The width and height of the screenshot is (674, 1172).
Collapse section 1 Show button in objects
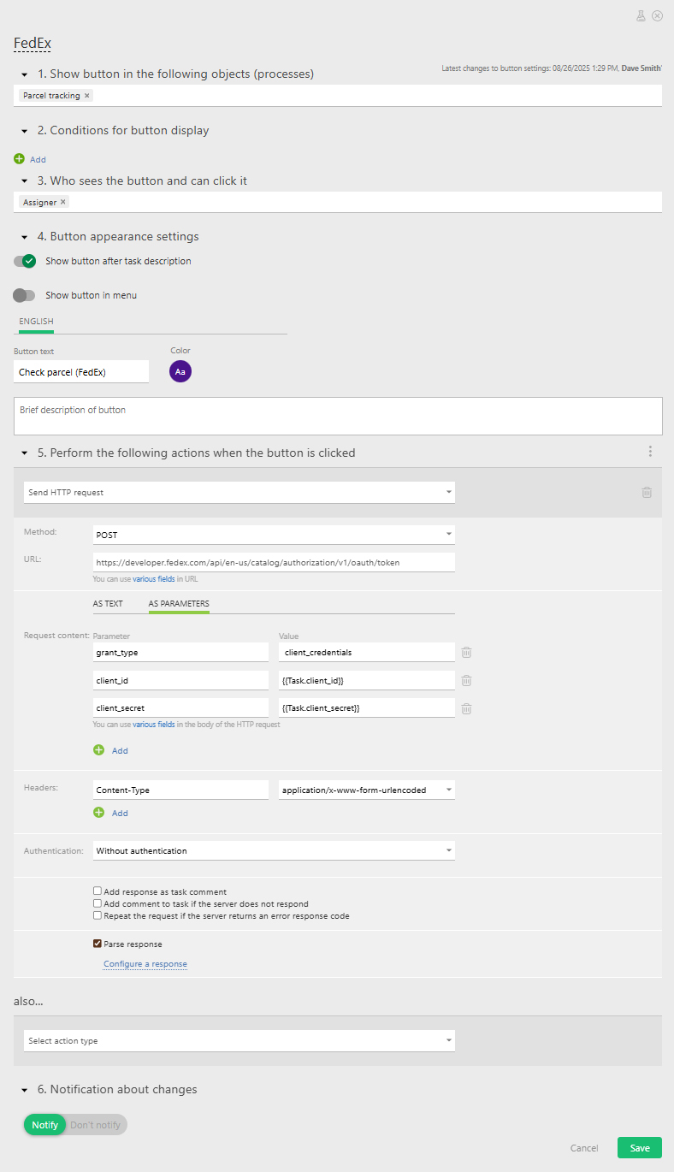(x=25, y=74)
